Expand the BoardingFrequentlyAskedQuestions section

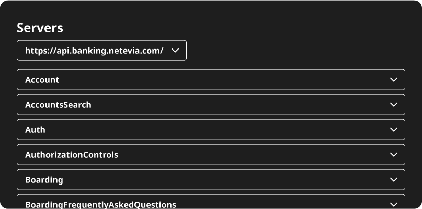tap(211, 203)
